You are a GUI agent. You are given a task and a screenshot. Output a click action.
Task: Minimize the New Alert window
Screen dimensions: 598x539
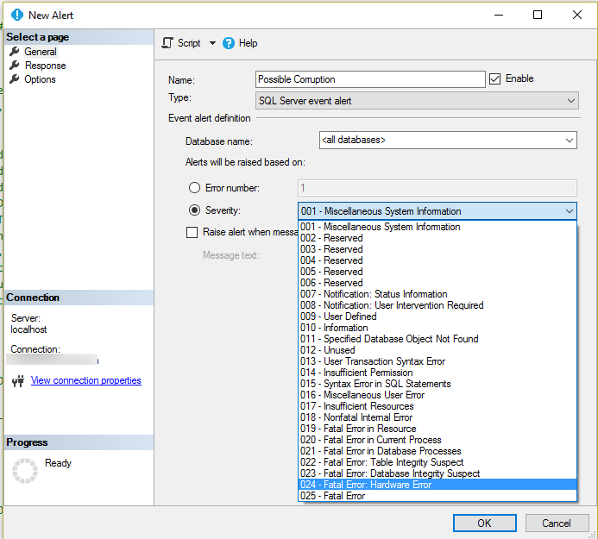(499, 15)
